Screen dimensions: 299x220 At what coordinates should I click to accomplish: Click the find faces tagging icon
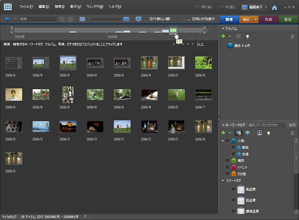pyautogui.click(x=259, y=133)
